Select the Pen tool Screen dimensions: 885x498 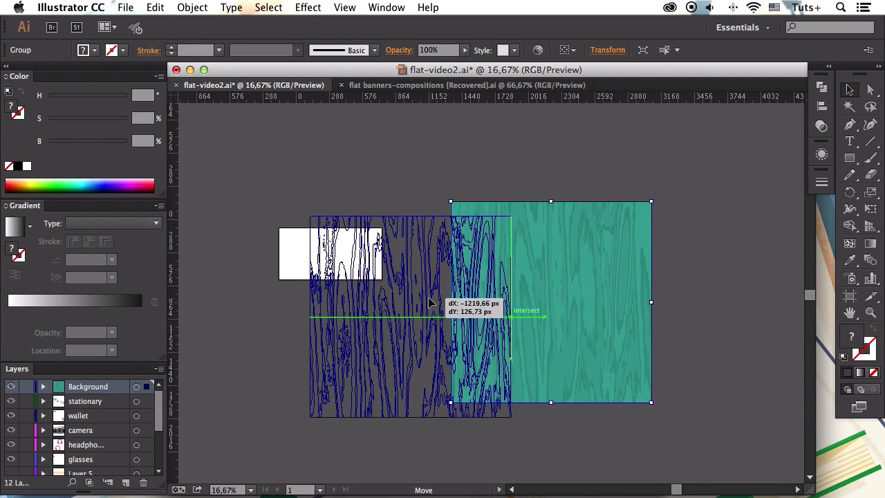pos(850,124)
